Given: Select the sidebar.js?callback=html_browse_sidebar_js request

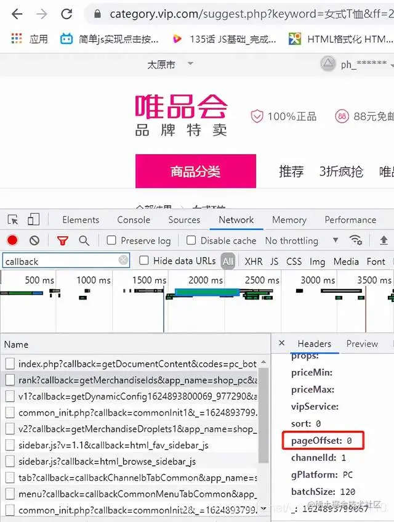Looking at the screenshot, I should (129, 462).
